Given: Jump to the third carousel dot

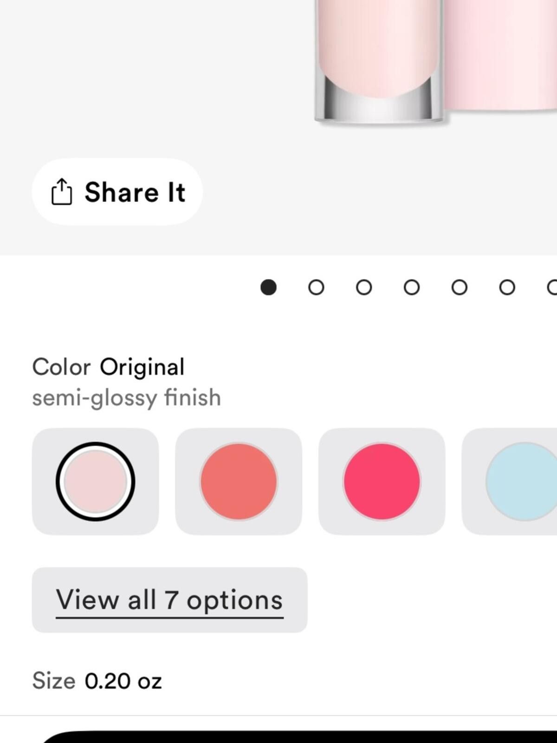Looking at the screenshot, I should click(364, 287).
